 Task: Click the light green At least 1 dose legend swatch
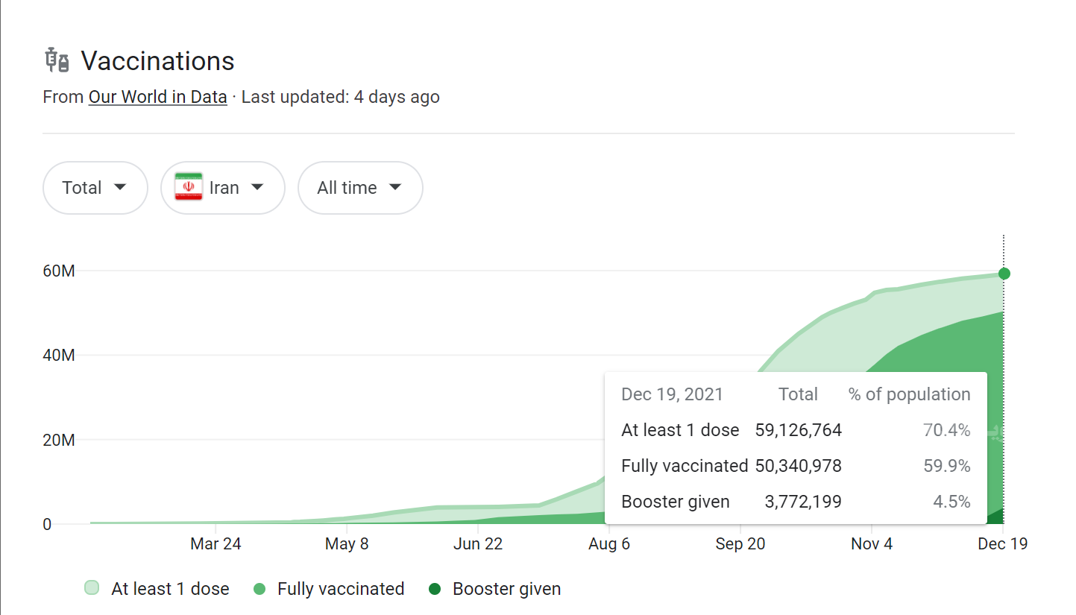tap(92, 587)
